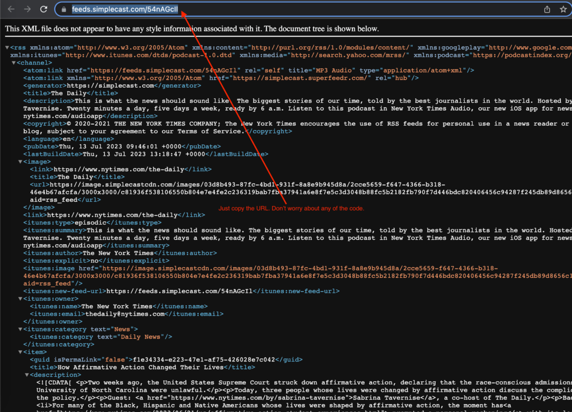Collapse the channel node

click(13, 63)
